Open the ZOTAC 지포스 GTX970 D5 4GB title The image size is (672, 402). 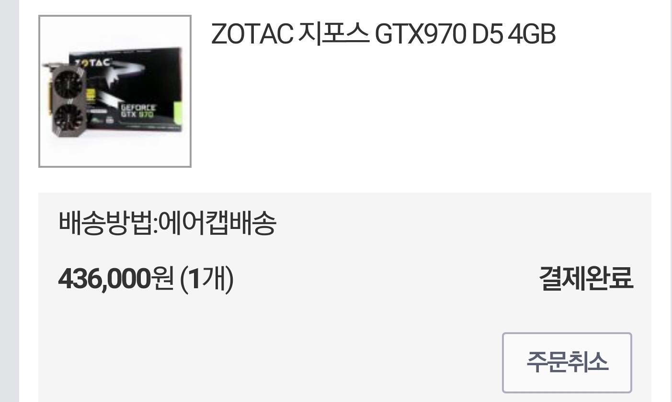pos(383,34)
